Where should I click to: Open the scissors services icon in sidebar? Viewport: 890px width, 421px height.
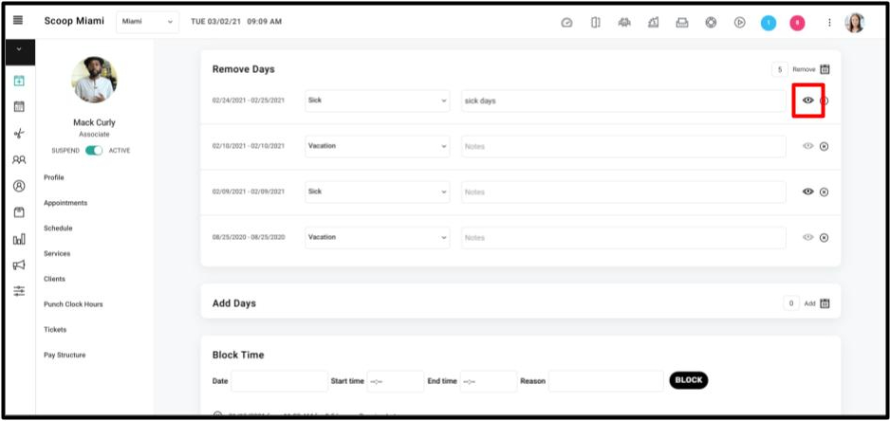pos(19,134)
